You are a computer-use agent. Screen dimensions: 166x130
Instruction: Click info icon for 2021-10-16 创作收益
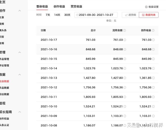(x=153, y=49)
